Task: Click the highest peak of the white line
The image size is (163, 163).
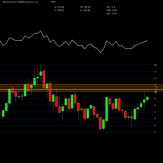Action: tap(41, 31)
